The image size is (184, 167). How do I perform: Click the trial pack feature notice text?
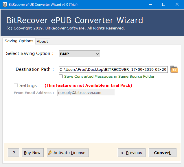click(x=88, y=86)
